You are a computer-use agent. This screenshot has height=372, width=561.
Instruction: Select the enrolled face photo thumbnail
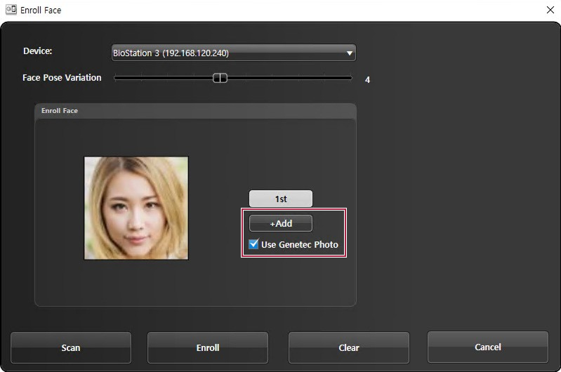pyautogui.click(x=136, y=208)
